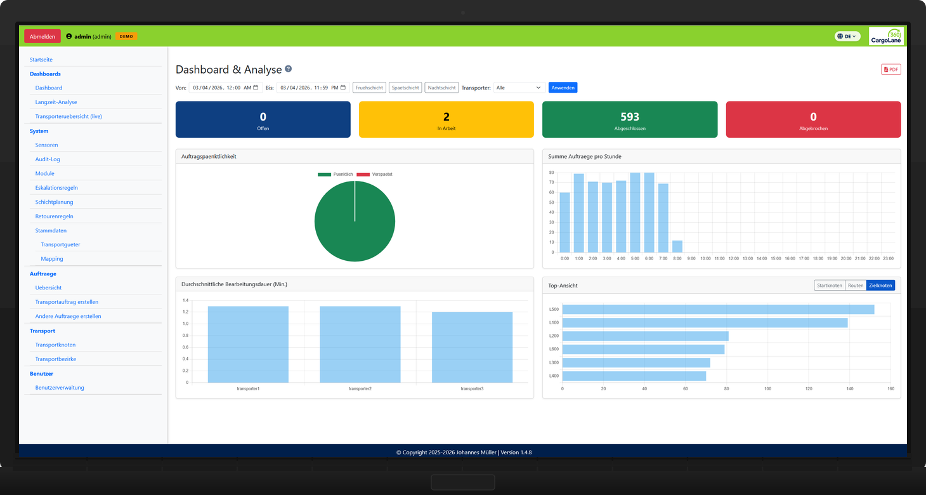Enable the Spaetschicht shift filter

[x=405, y=87]
